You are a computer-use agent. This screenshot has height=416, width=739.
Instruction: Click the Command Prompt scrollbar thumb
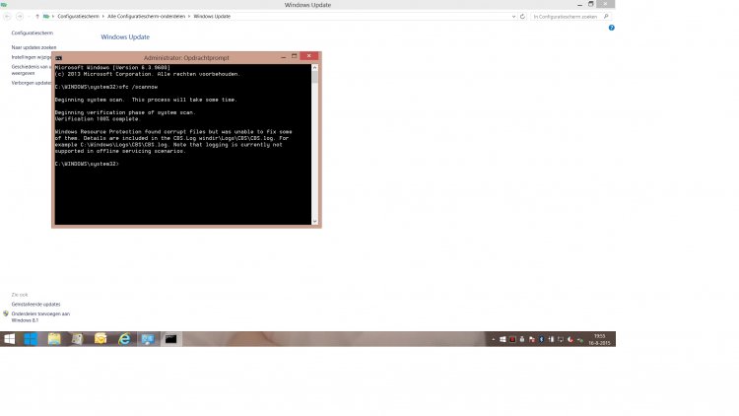(315, 77)
